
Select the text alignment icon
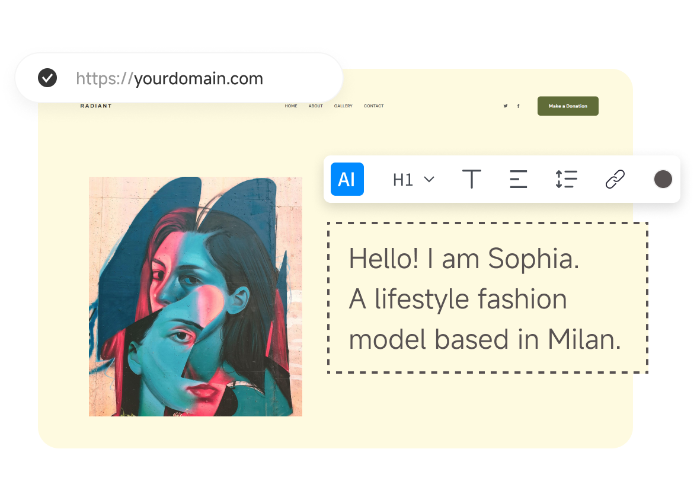[518, 179]
